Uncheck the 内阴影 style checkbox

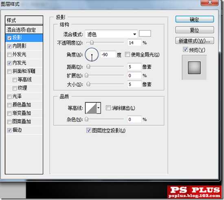pos(9,46)
